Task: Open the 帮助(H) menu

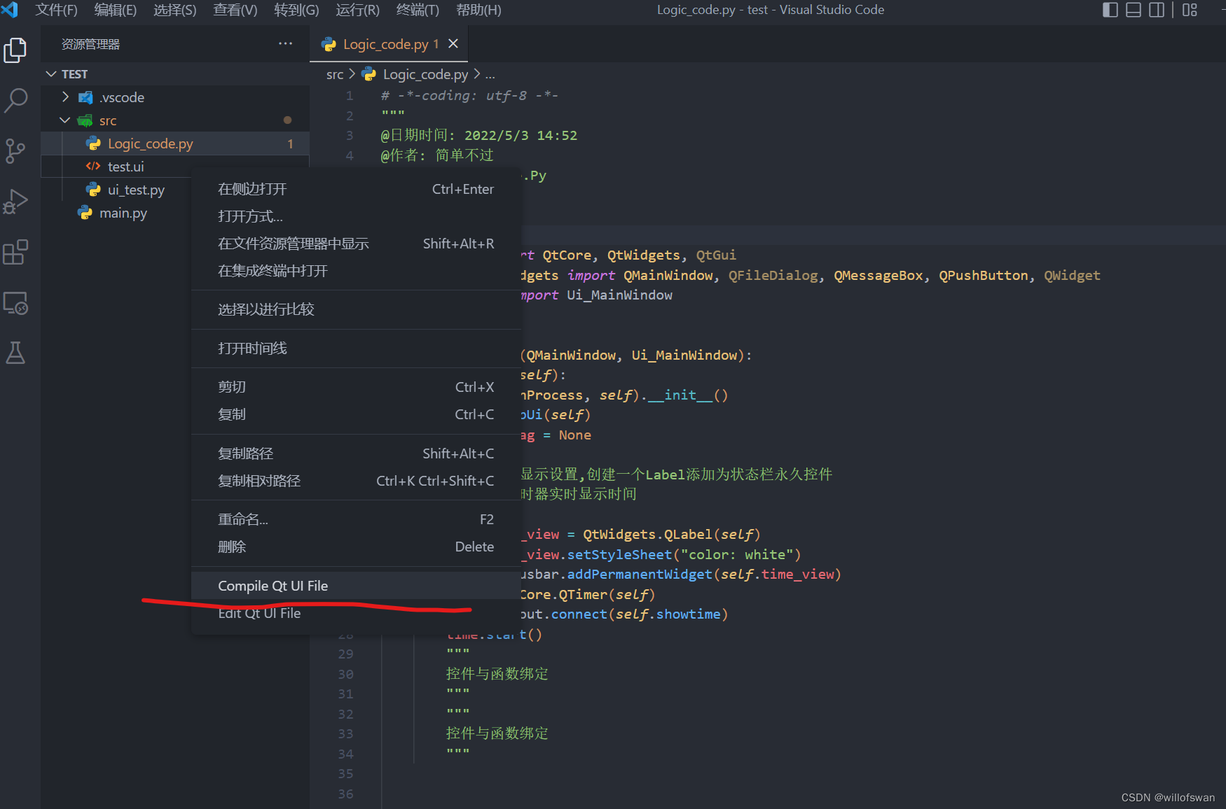Action: tap(478, 10)
